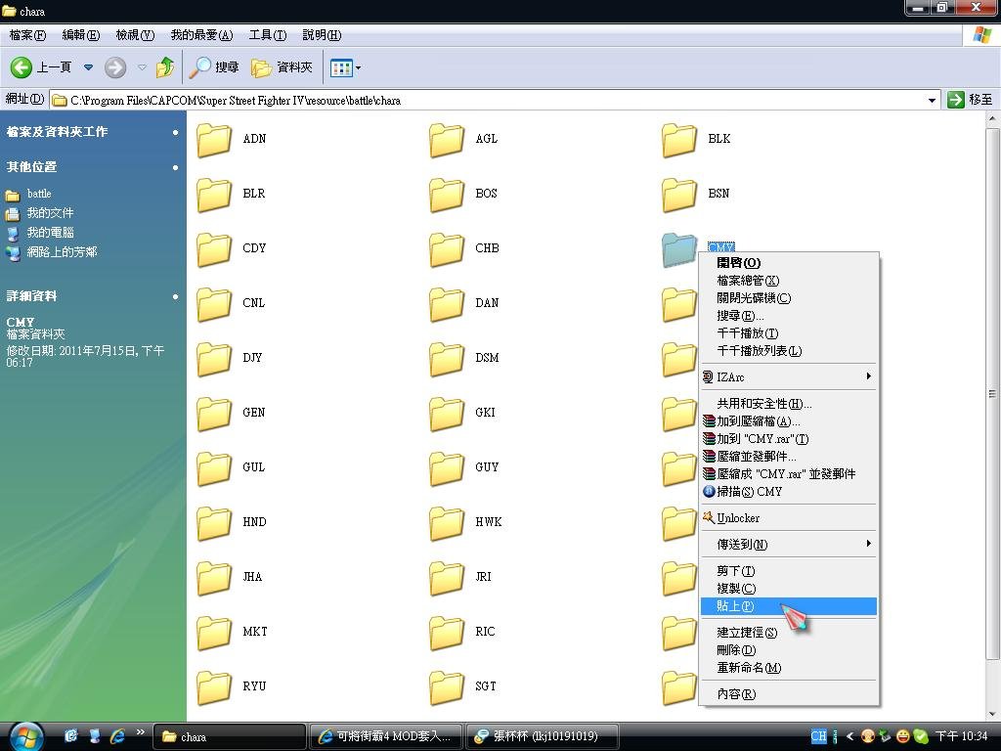
Task: Select the SGT folder
Action: [x=447, y=687]
